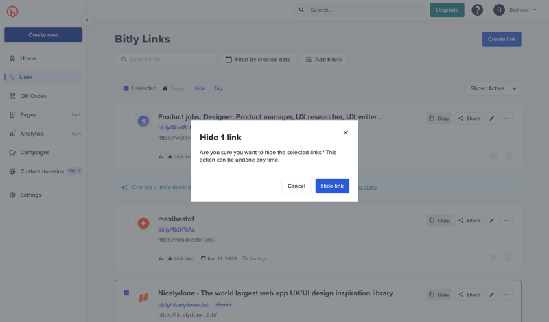Image resolution: width=549 pixels, height=322 pixels.
Task: Tick the Product jobs link checkbox
Action: coord(126,116)
